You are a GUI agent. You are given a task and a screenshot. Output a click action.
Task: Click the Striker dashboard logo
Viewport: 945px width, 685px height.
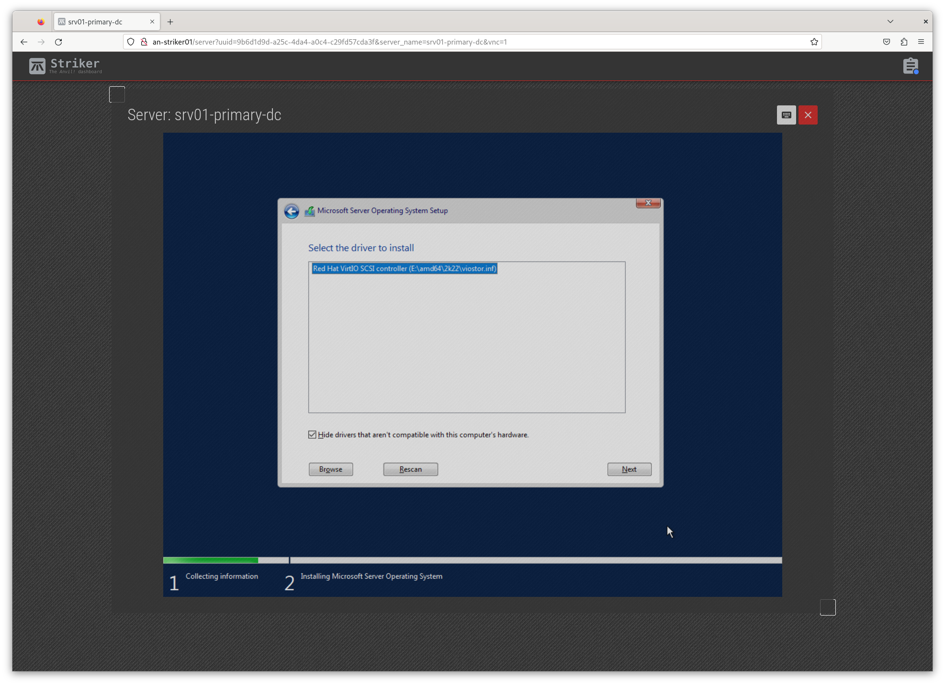click(66, 66)
